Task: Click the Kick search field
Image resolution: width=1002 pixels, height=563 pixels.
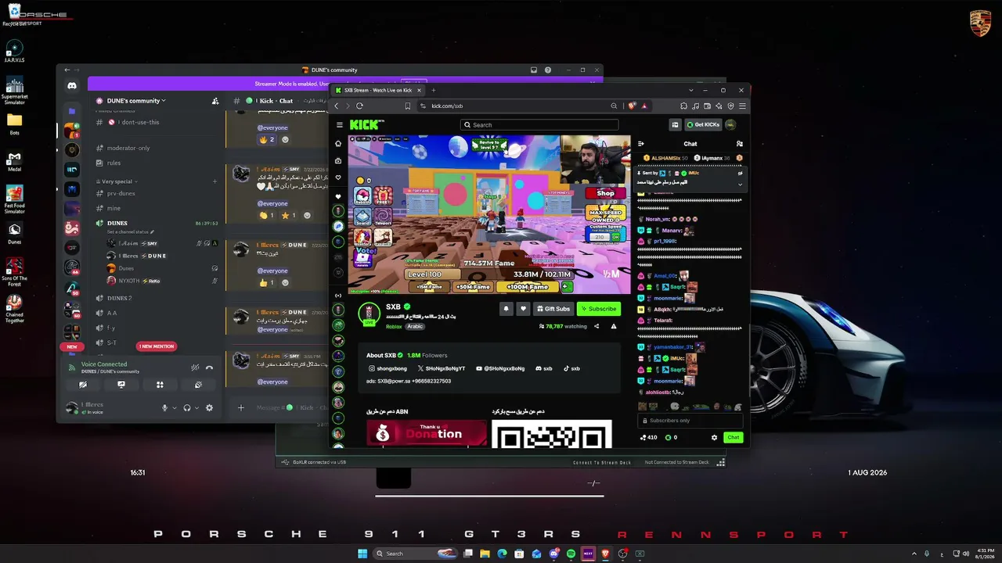Action: pyautogui.click(x=539, y=125)
